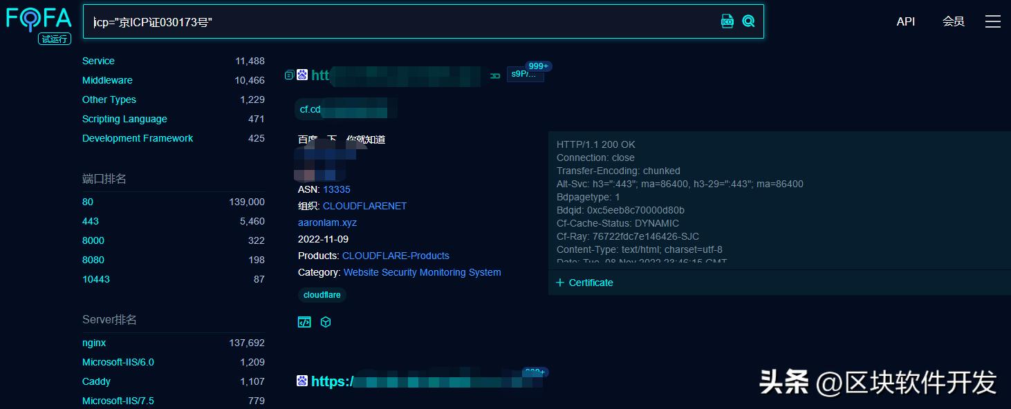Filter results by port 8080
This screenshot has width=1011, height=409.
93,260
